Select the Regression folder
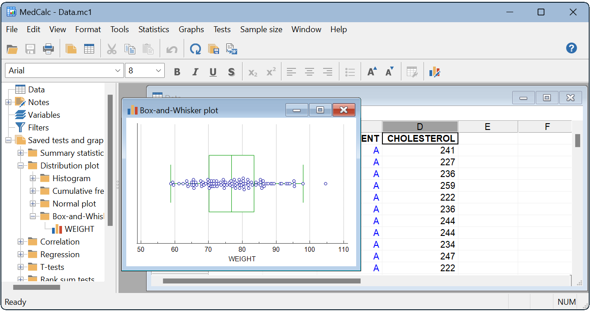The height and width of the screenshot is (312, 591). pyautogui.click(x=60, y=254)
